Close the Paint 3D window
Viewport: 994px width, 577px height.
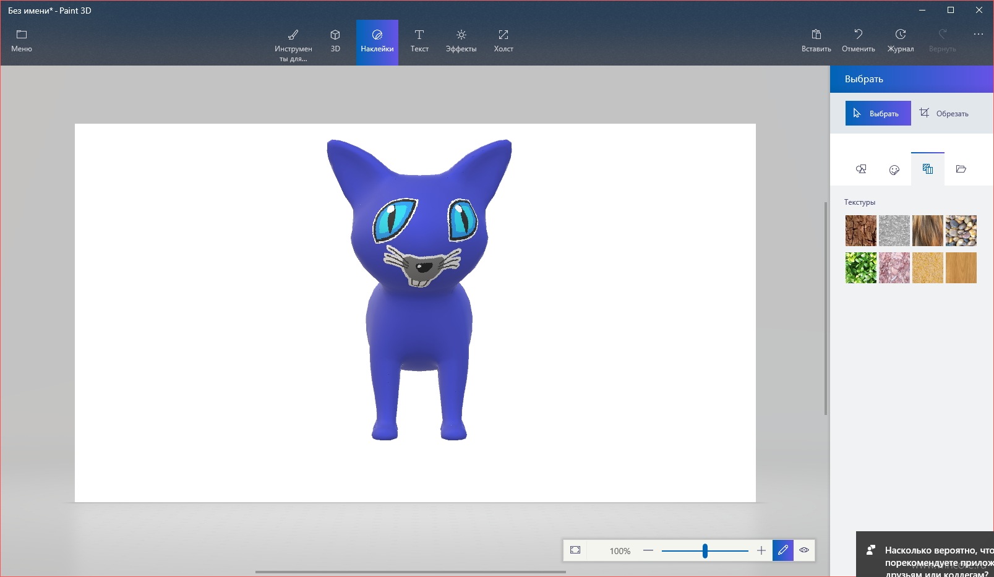[979, 10]
